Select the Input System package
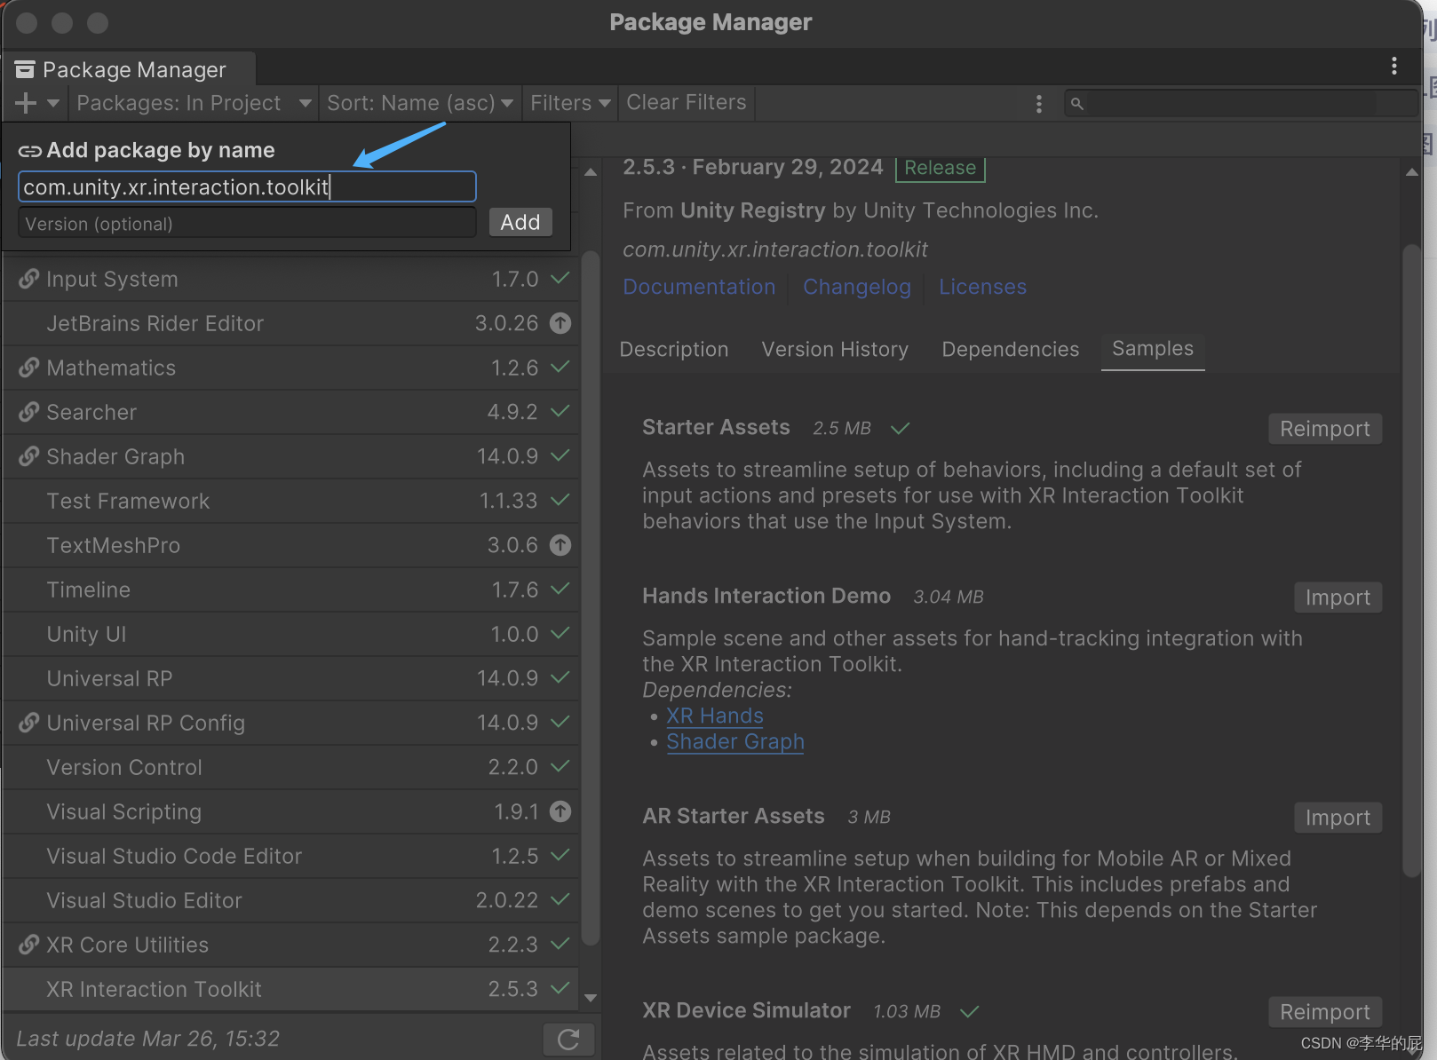The width and height of the screenshot is (1437, 1060). coord(291,279)
